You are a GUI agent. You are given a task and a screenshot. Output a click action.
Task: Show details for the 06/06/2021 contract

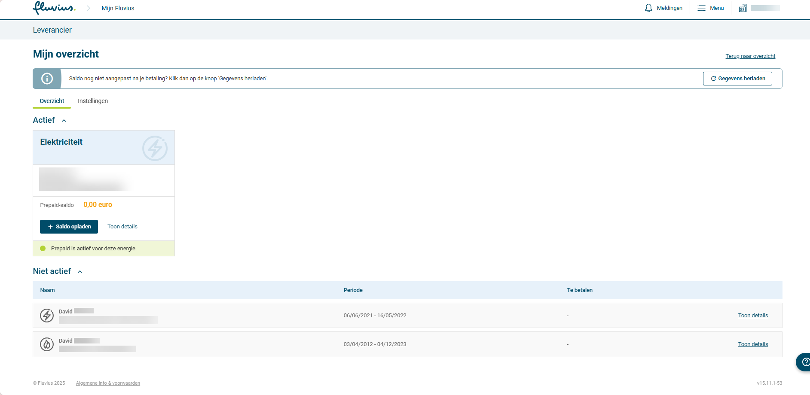753,316
